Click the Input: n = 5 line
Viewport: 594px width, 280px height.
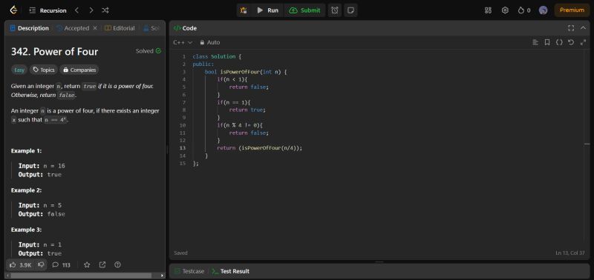40,205
